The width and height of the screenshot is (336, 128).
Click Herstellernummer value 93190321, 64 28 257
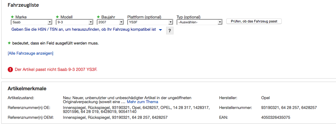[289, 108]
